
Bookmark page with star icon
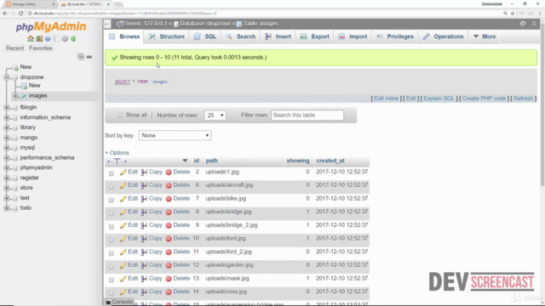pos(513,14)
